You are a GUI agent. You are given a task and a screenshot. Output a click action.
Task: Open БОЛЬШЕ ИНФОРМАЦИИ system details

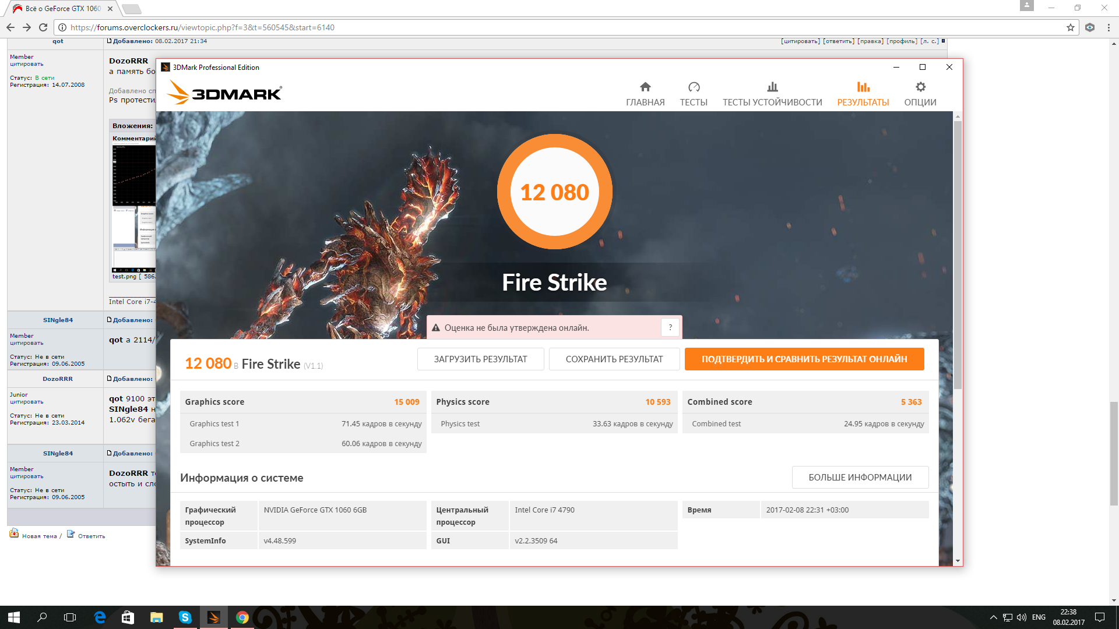click(x=860, y=478)
